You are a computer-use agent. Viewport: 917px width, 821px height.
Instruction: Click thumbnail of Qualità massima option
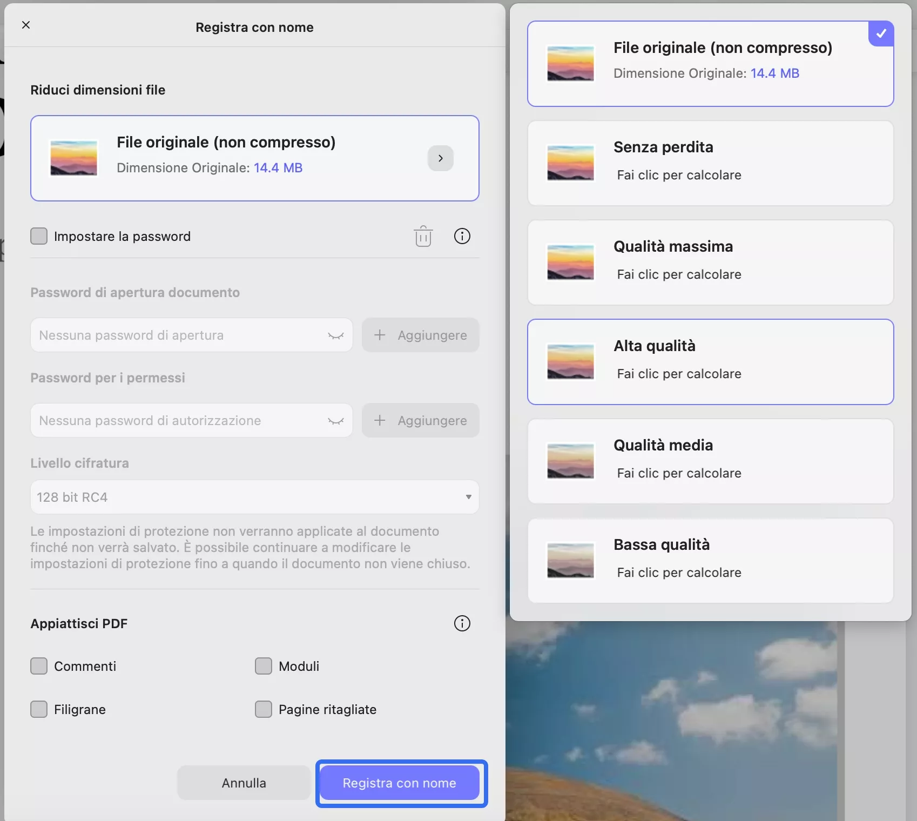point(570,263)
